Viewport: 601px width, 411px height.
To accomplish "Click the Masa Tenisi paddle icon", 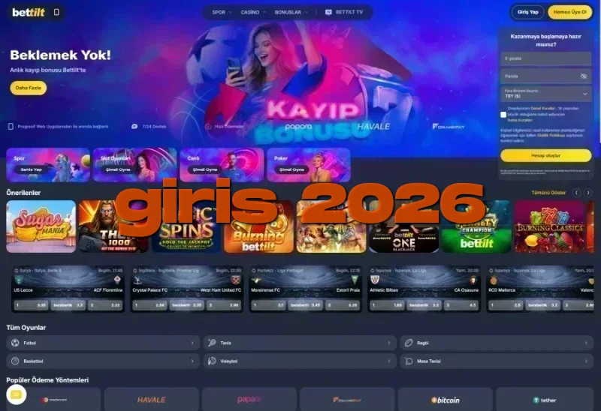I will [x=409, y=361].
